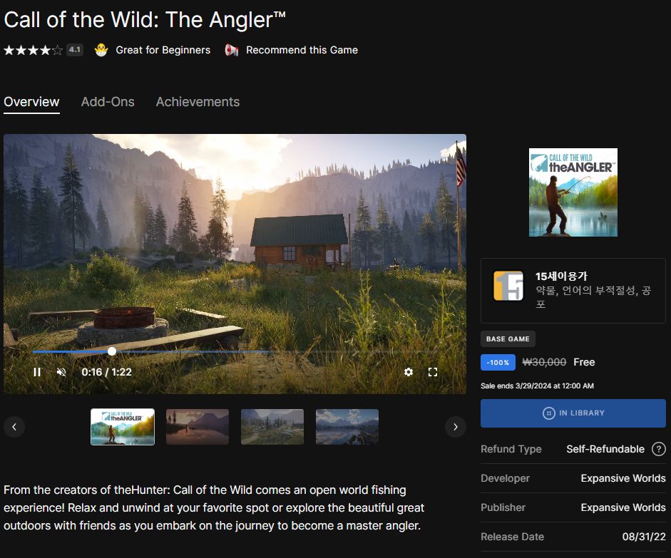Click Great for Beginners label
This screenshot has height=558, width=671.
163,50
